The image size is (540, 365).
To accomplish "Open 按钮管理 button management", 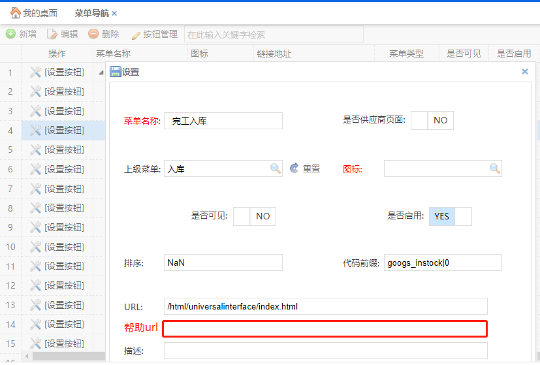I will (154, 34).
